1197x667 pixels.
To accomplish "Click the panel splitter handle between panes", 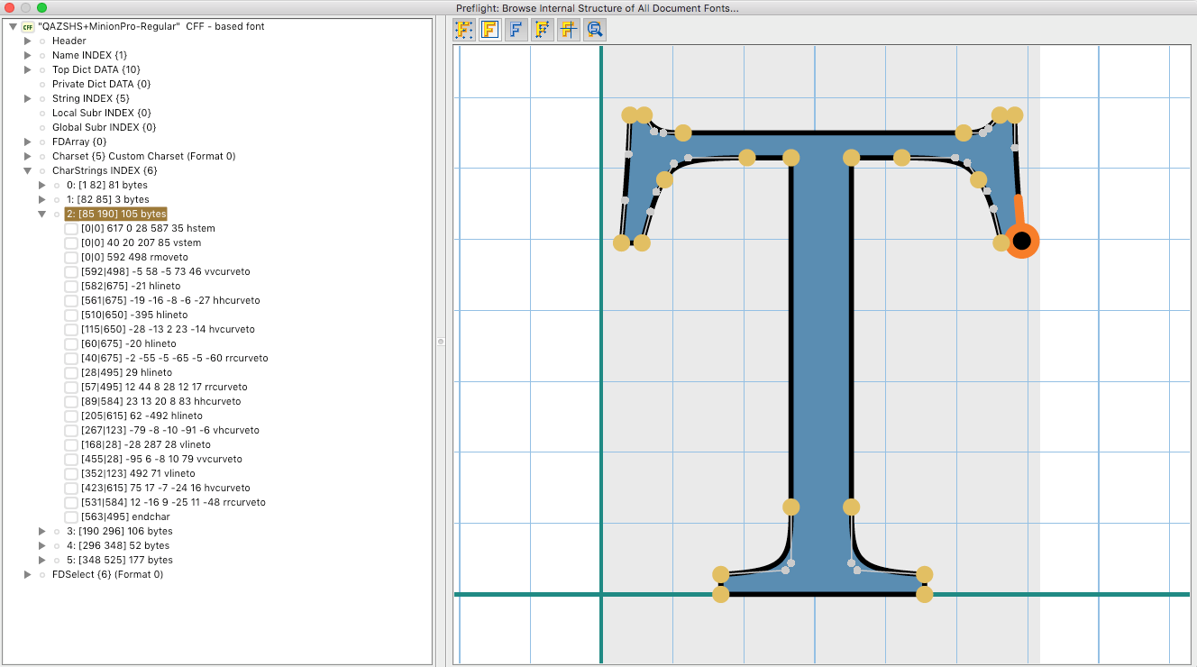I will click(441, 342).
